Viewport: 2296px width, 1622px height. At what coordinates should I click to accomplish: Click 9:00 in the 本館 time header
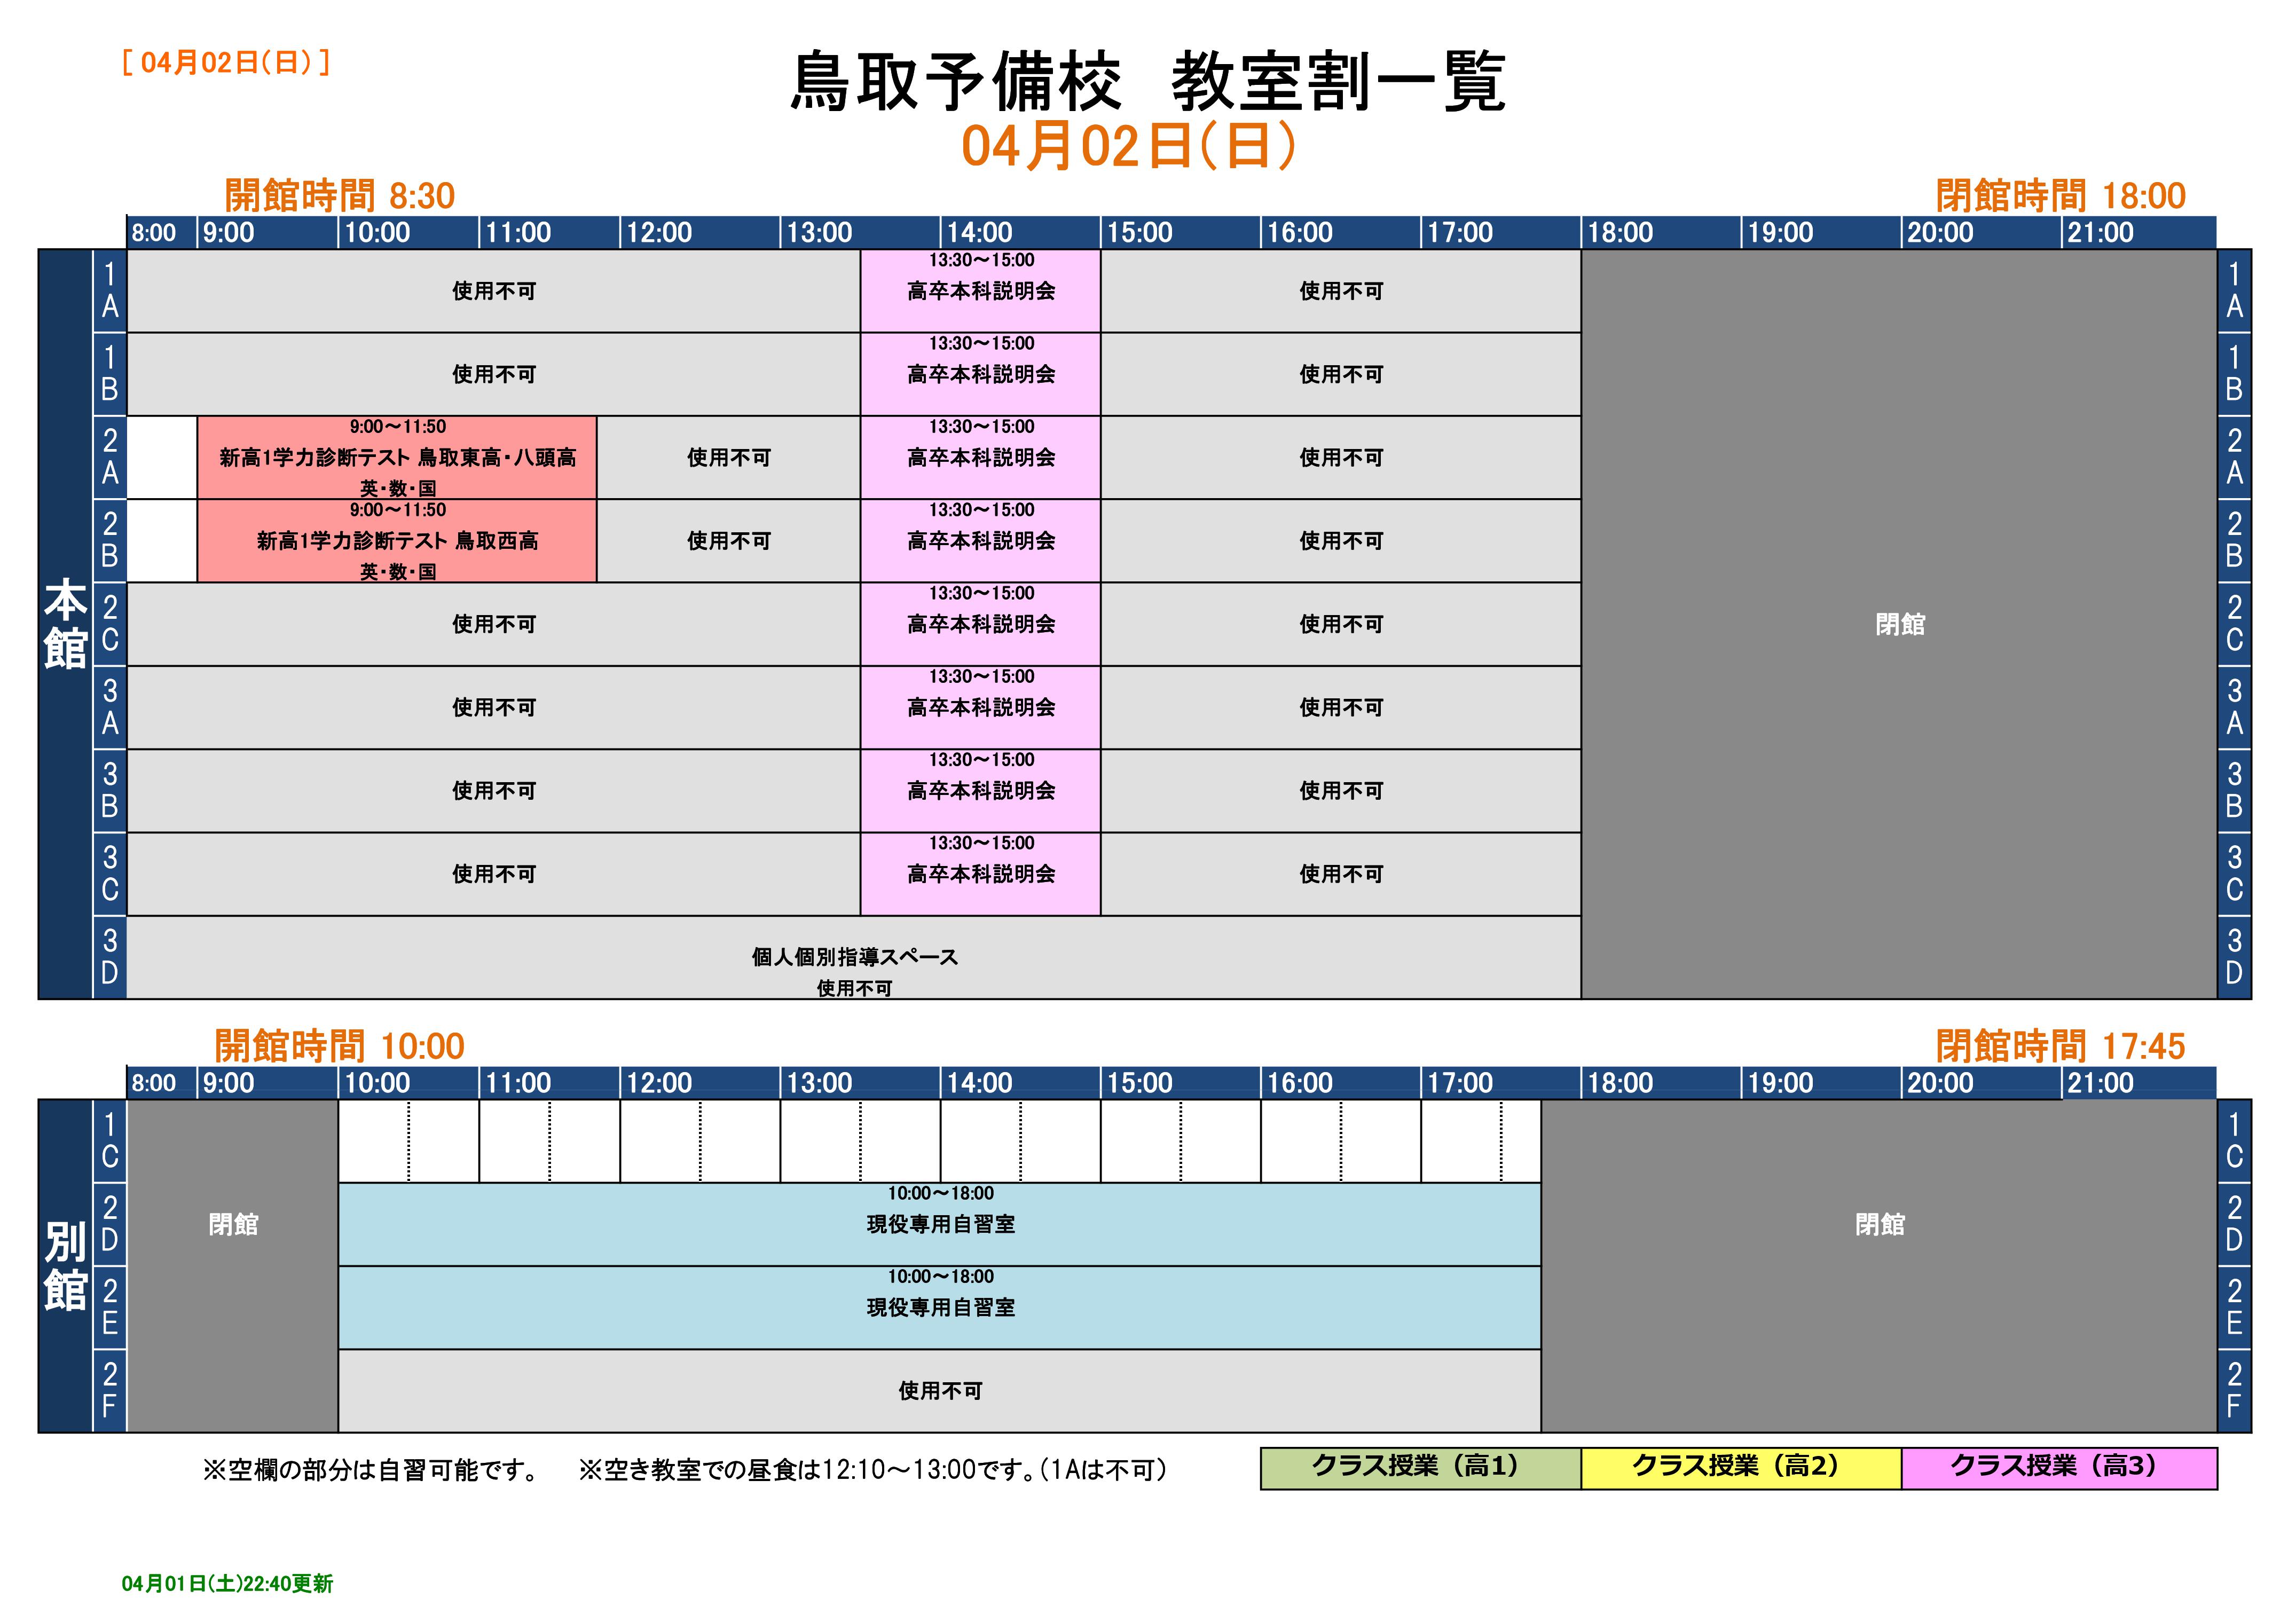(x=228, y=233)
